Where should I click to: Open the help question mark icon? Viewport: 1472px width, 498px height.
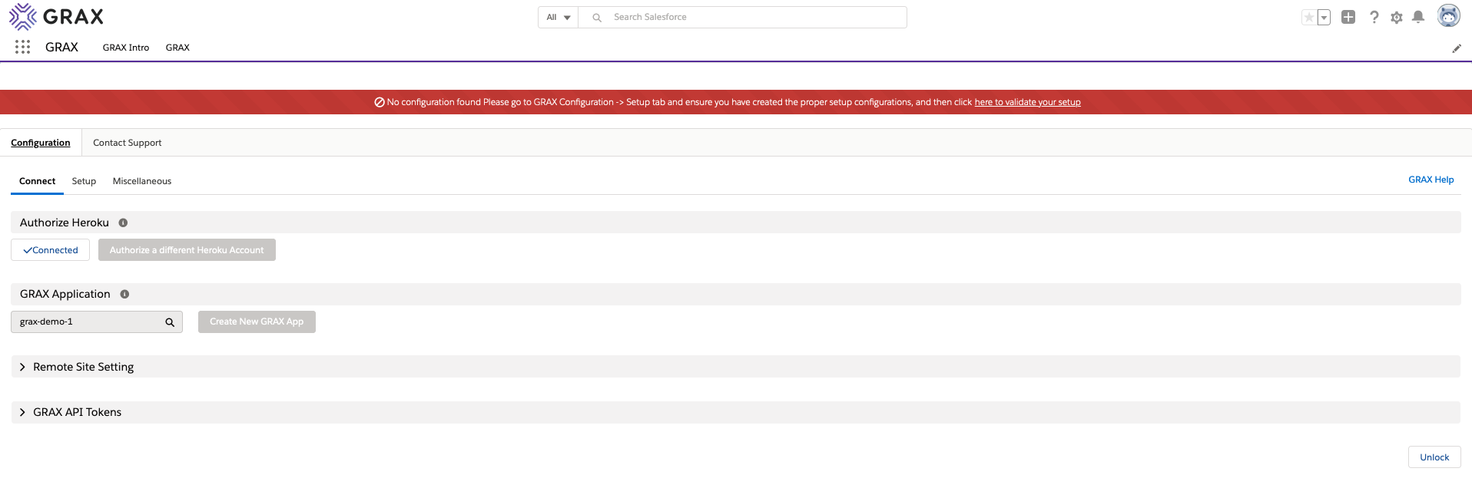[x=1374, y=17]
